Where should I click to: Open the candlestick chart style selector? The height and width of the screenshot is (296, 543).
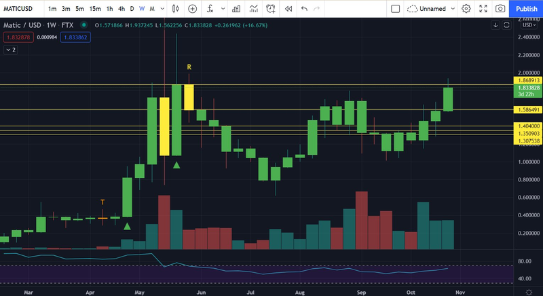point(176,9)
